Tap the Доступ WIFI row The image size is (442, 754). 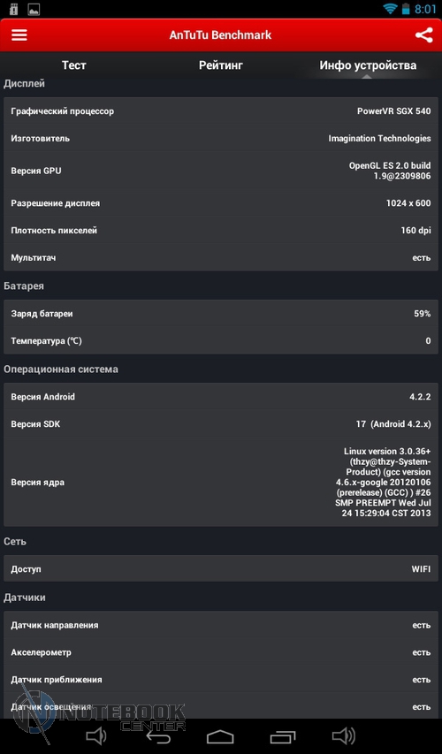point(221,569)
